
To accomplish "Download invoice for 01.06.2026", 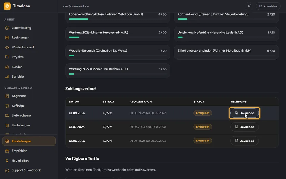I will click(x=244, y=141).
